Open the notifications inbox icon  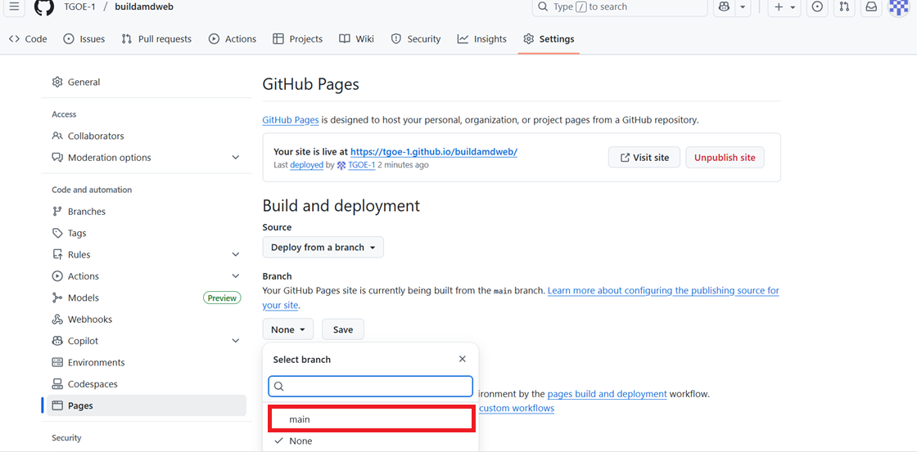[x=871, y=7]
